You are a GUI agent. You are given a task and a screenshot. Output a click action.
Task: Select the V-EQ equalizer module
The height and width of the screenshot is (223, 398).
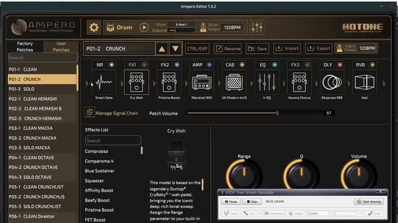tap(267, 82)
